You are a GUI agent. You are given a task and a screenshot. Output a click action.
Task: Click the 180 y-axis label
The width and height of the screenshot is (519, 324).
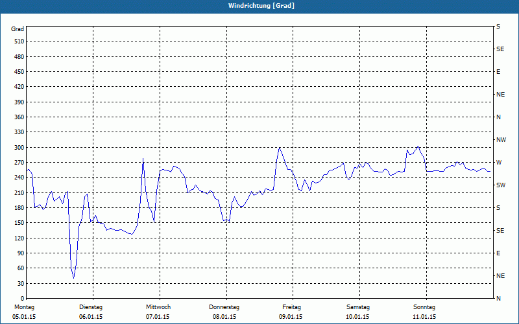pyautogui.click(x=19, y=207)
